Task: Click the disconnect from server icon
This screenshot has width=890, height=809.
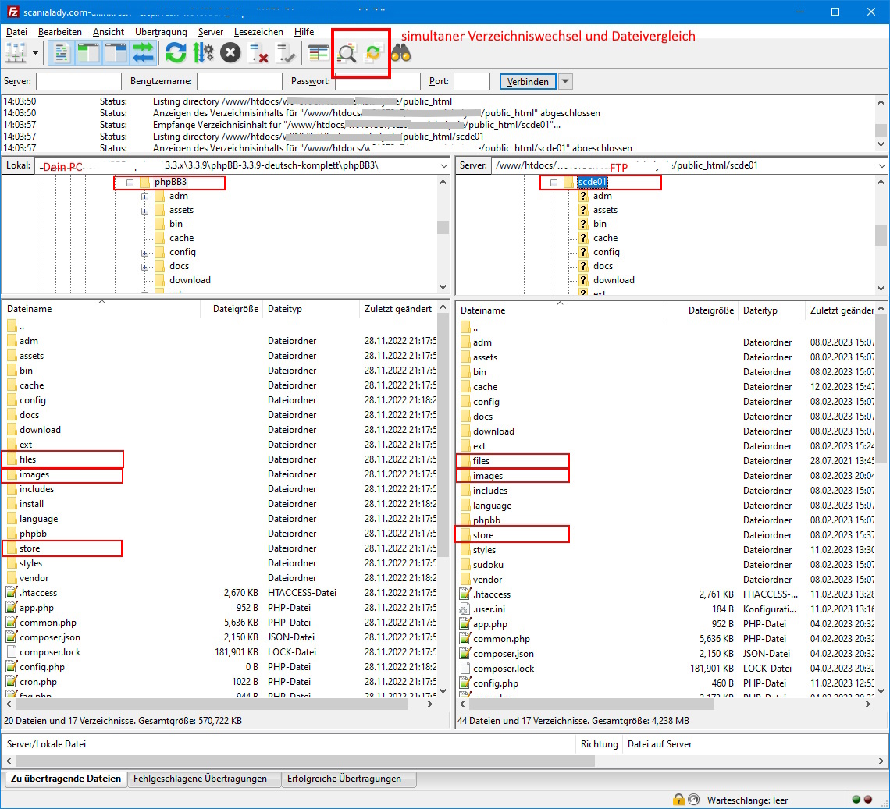Action: click(x=258, y=53)
